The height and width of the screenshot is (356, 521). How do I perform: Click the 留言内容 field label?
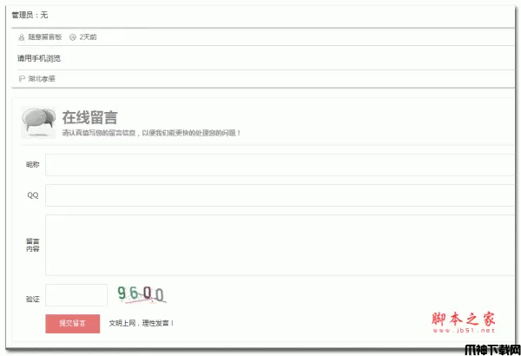pyautogui.click(x=33, y=245)
